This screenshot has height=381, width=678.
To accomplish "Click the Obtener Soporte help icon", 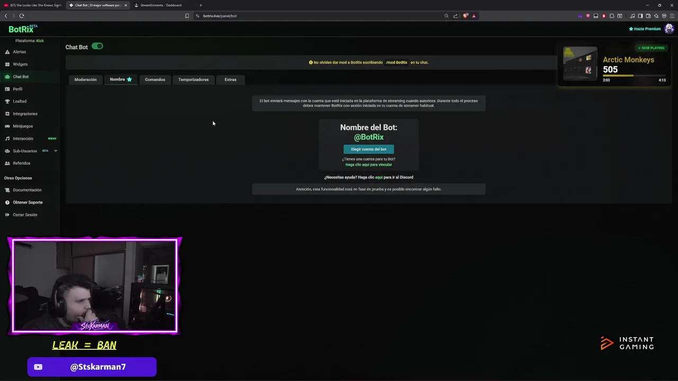I will point(7,202).
